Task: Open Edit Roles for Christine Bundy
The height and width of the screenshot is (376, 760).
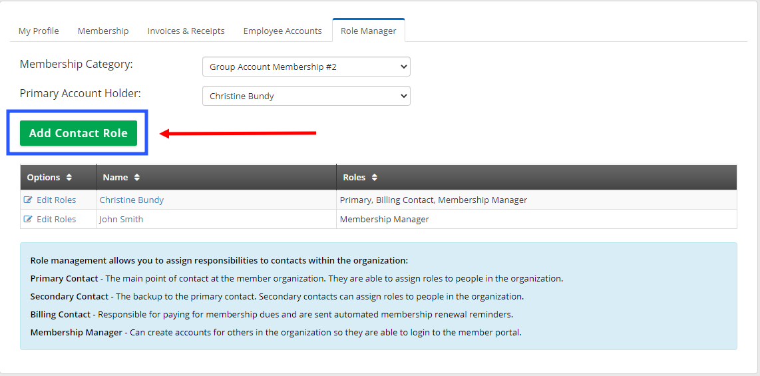Action: 56,200
